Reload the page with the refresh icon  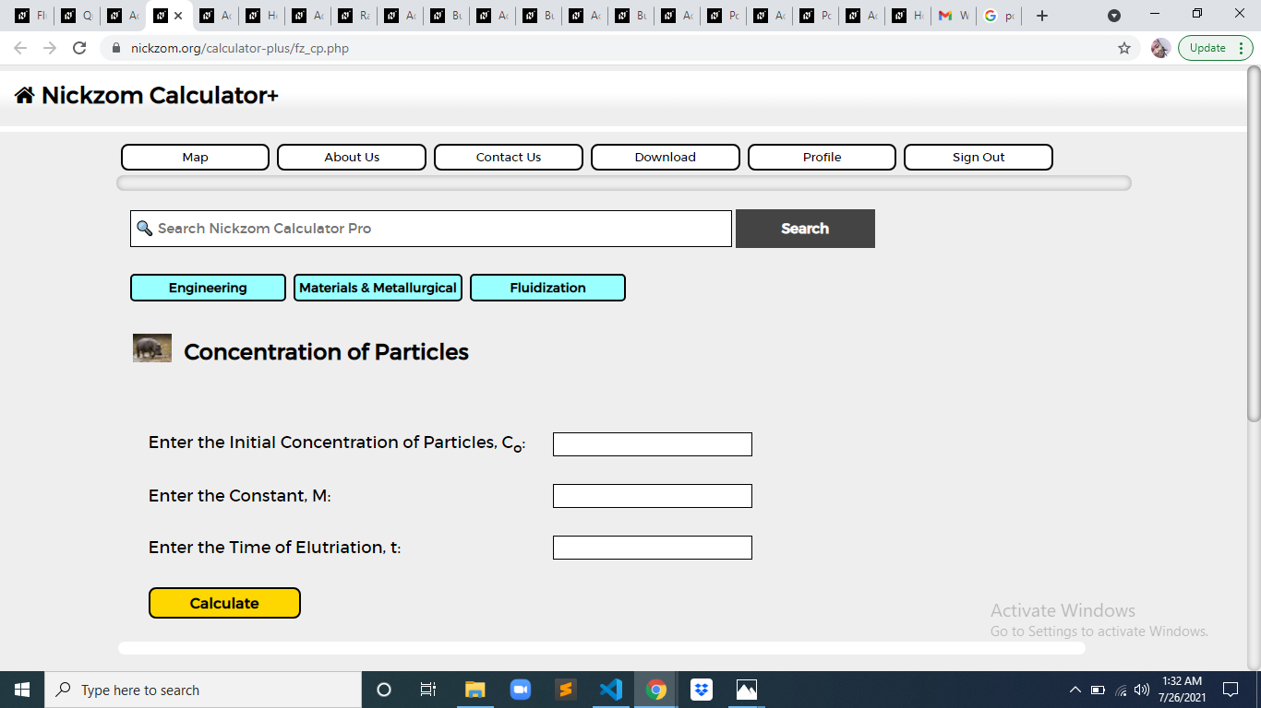(79, 48)
